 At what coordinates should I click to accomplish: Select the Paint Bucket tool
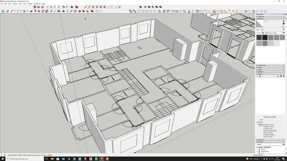coord(59,11)
